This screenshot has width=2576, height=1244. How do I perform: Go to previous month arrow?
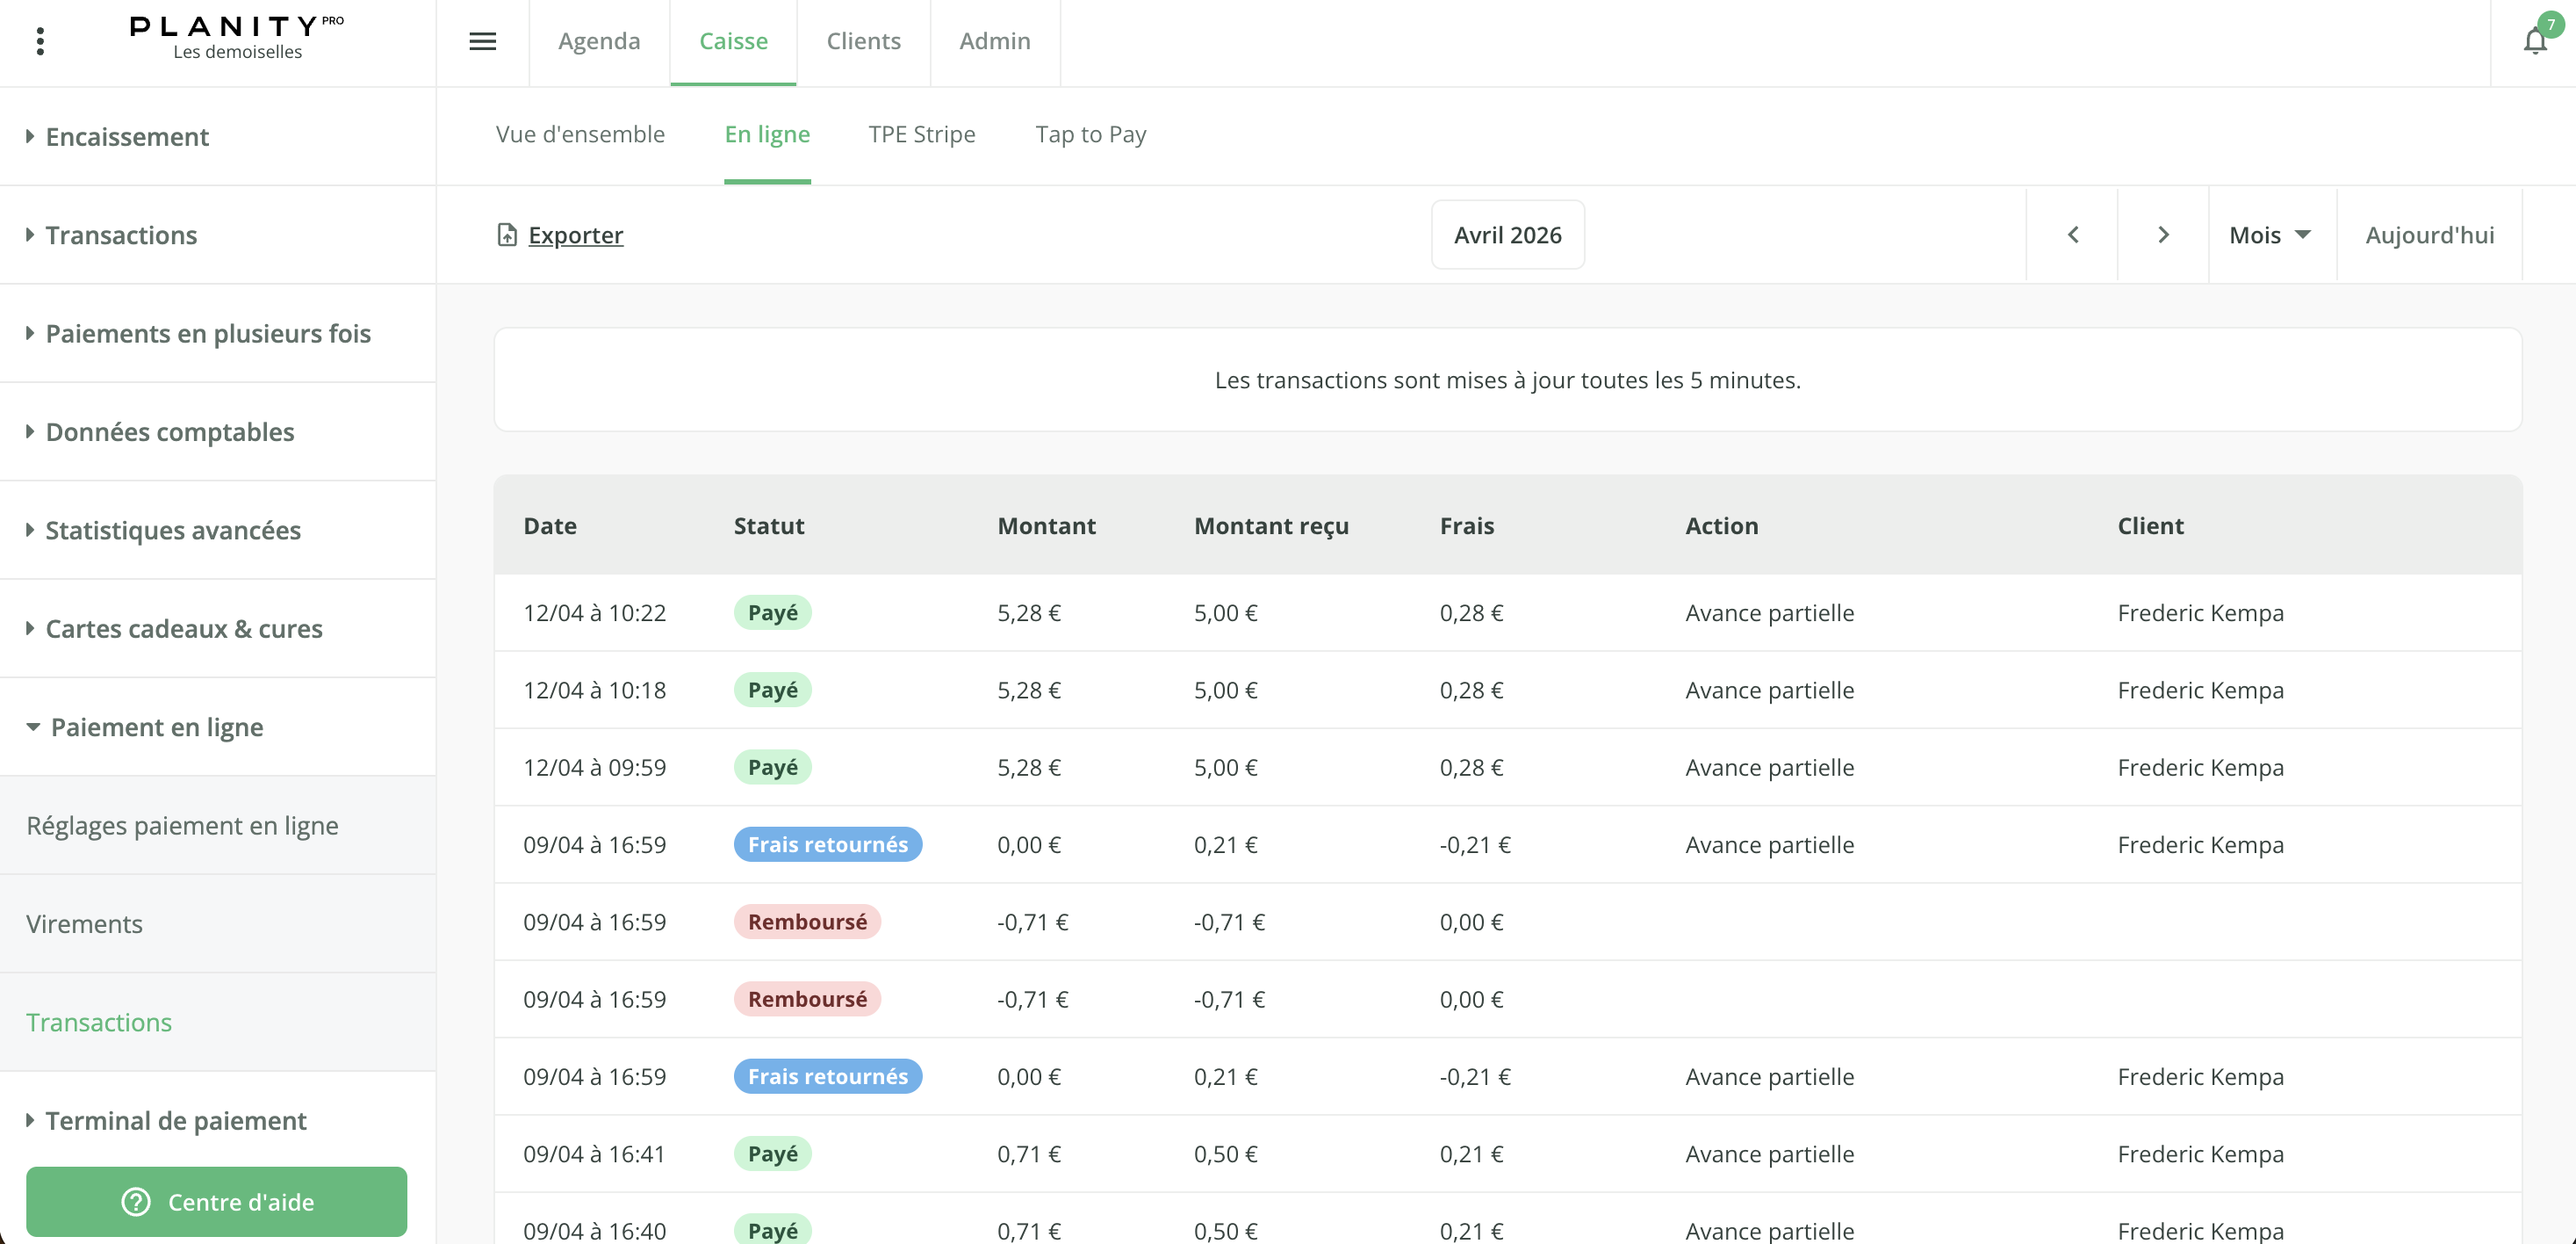[2072, 235]
